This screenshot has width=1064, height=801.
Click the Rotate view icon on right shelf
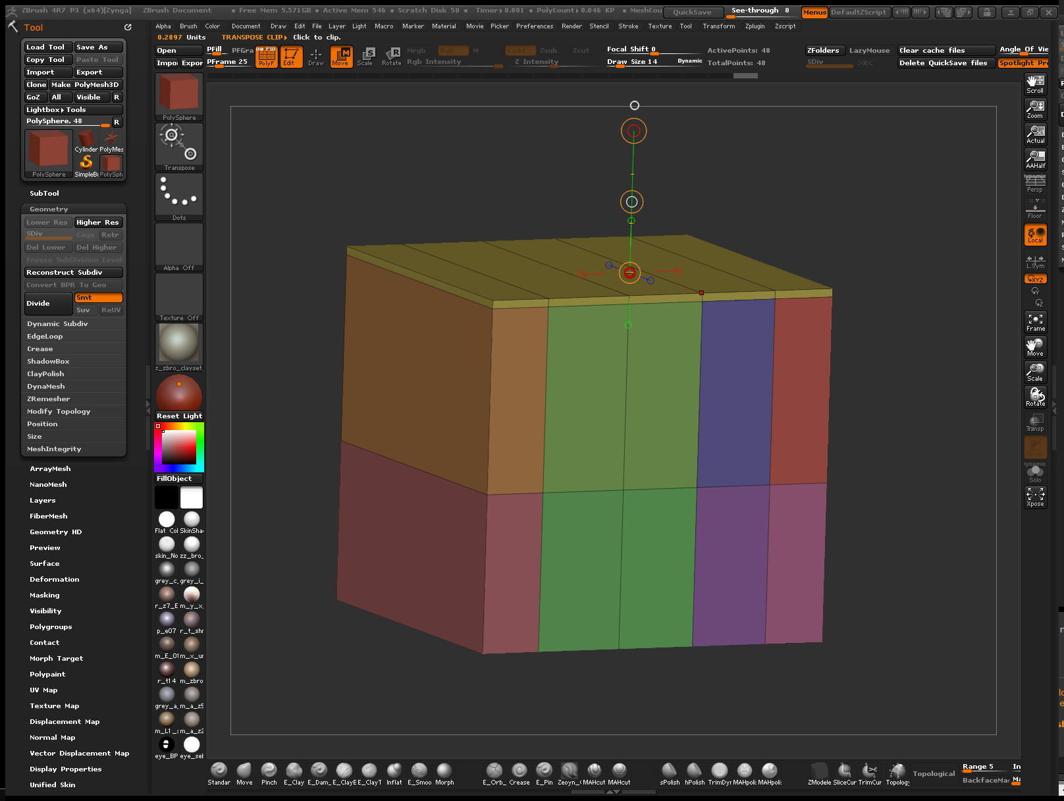pyautogui.click(x=1035, y=397)
